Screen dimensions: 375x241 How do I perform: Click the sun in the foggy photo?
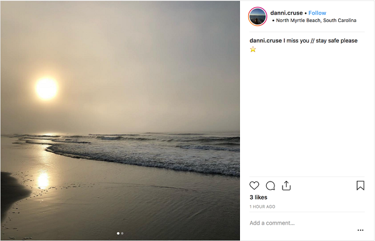click(46, 88)
